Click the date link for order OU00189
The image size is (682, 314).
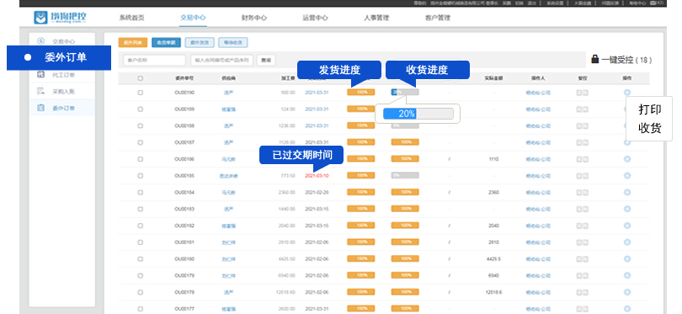[317, 109]
